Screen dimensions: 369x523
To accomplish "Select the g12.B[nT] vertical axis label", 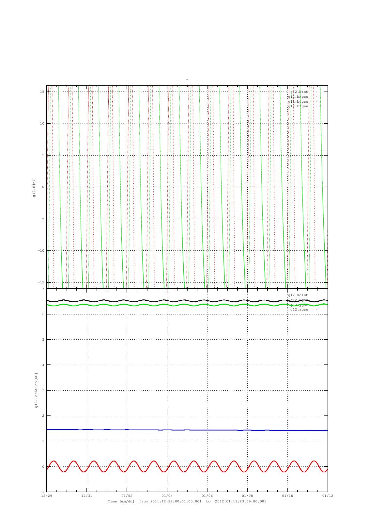I will (34, 187).
